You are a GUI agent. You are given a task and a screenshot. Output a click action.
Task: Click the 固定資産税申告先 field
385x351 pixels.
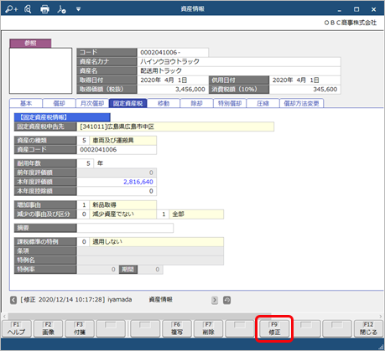[175, 126]
